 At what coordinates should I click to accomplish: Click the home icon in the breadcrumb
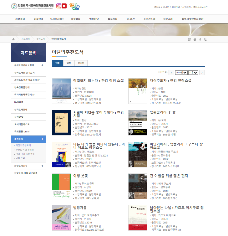click(x=13, y=39)
